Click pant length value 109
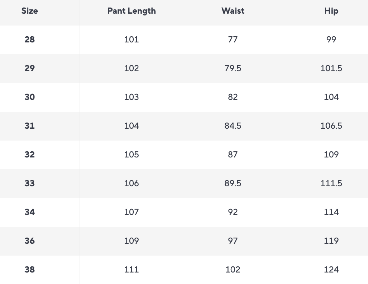 (x=132, y=241)
